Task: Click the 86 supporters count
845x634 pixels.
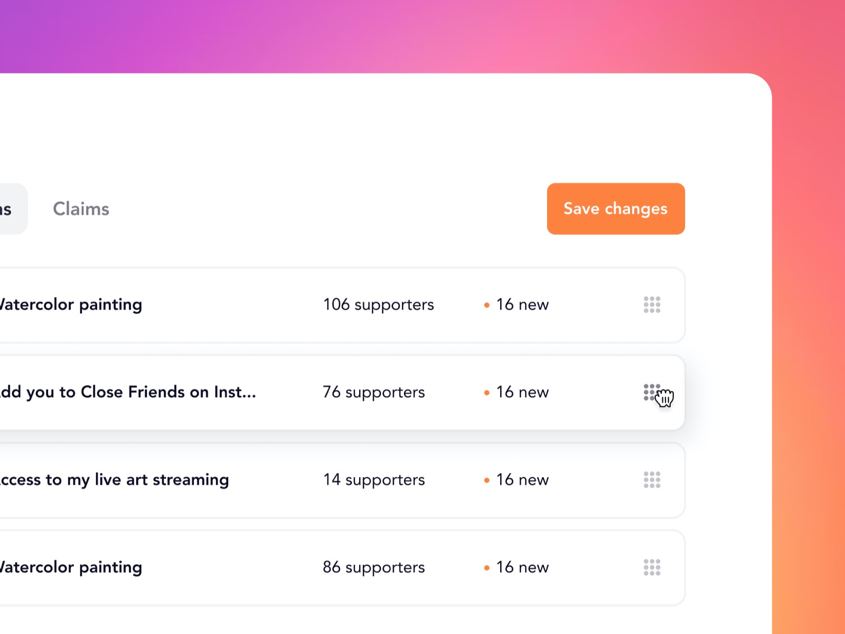Action: pos(373,567)
